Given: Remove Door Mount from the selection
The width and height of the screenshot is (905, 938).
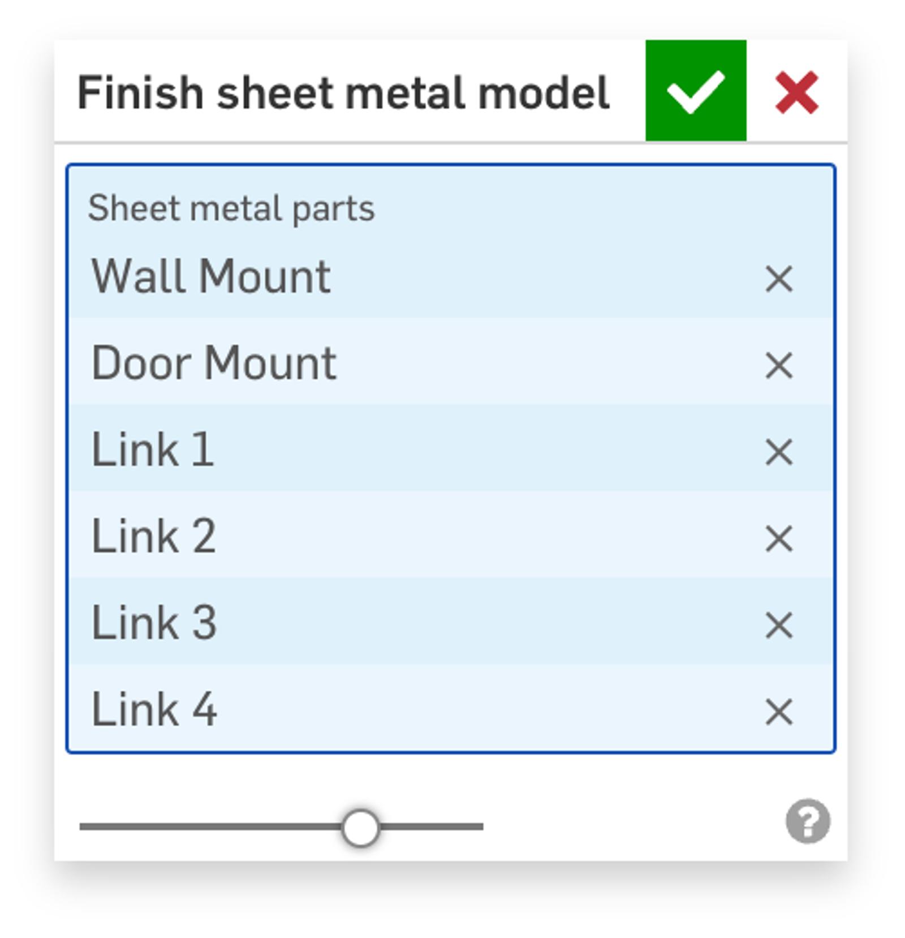Looking at the screenshot, I should tap(778, 365).
